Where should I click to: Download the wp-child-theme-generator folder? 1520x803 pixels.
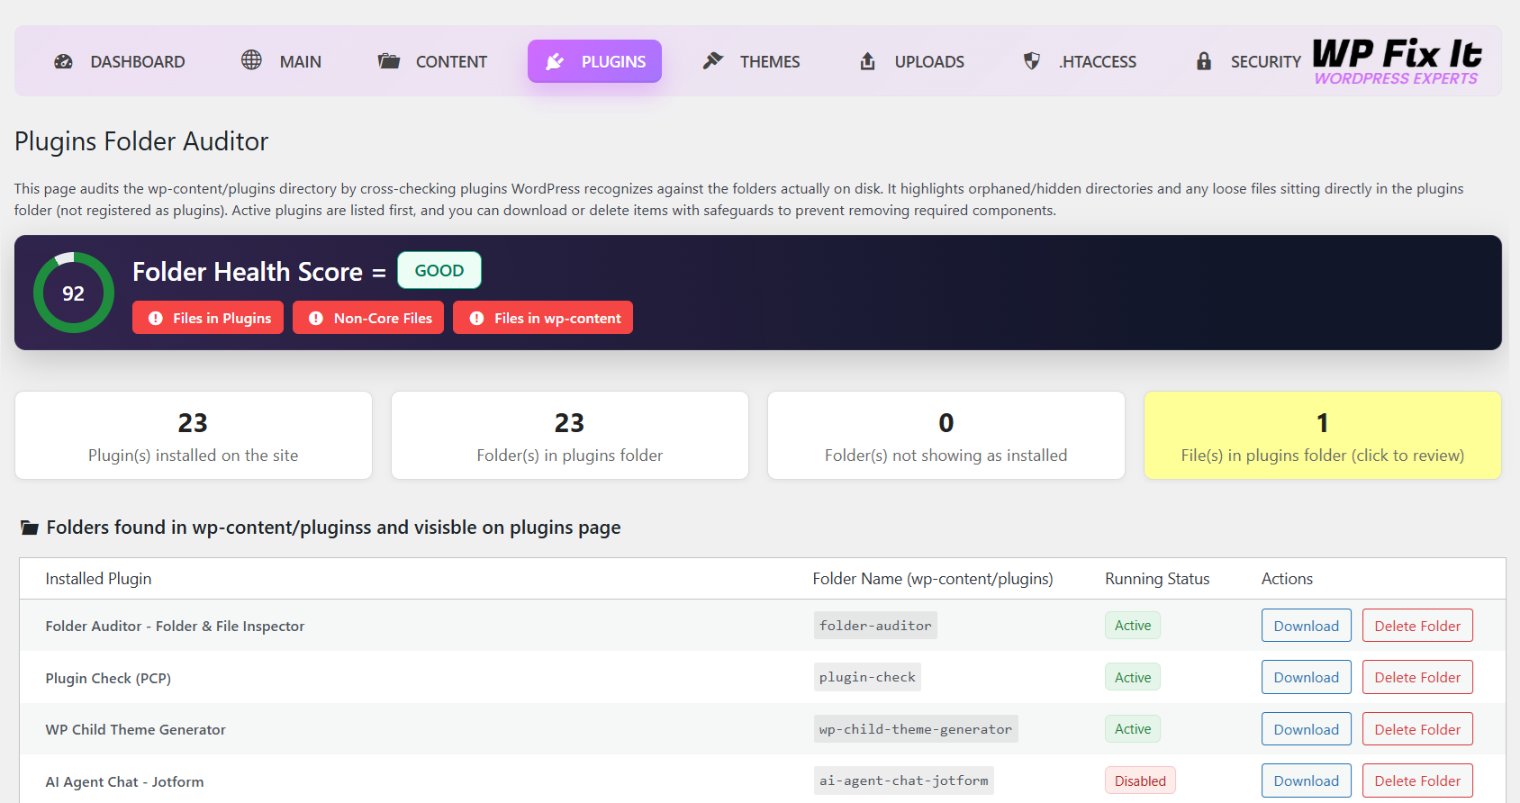tap(1307, 729)
